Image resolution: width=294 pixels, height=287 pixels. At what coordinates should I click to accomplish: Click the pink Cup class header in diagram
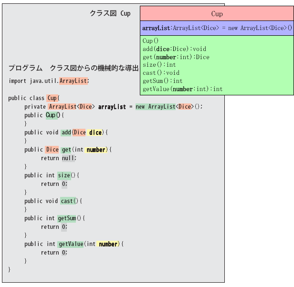click(217, 14)
